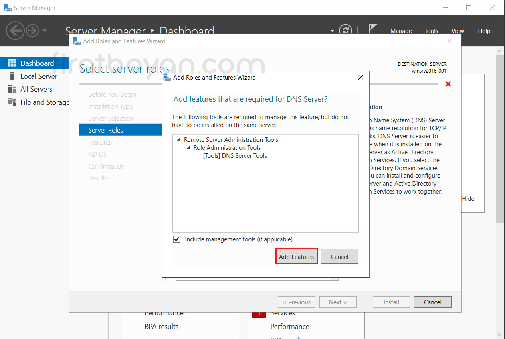Open AD DS wizard step

(97, 154)
